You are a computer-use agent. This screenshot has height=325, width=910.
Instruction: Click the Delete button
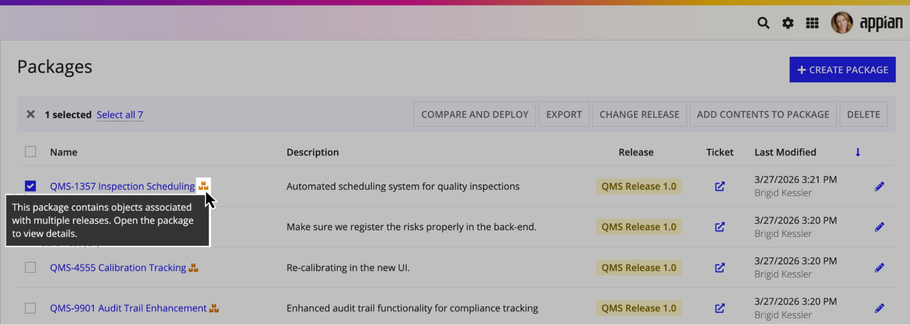(864, 114)
